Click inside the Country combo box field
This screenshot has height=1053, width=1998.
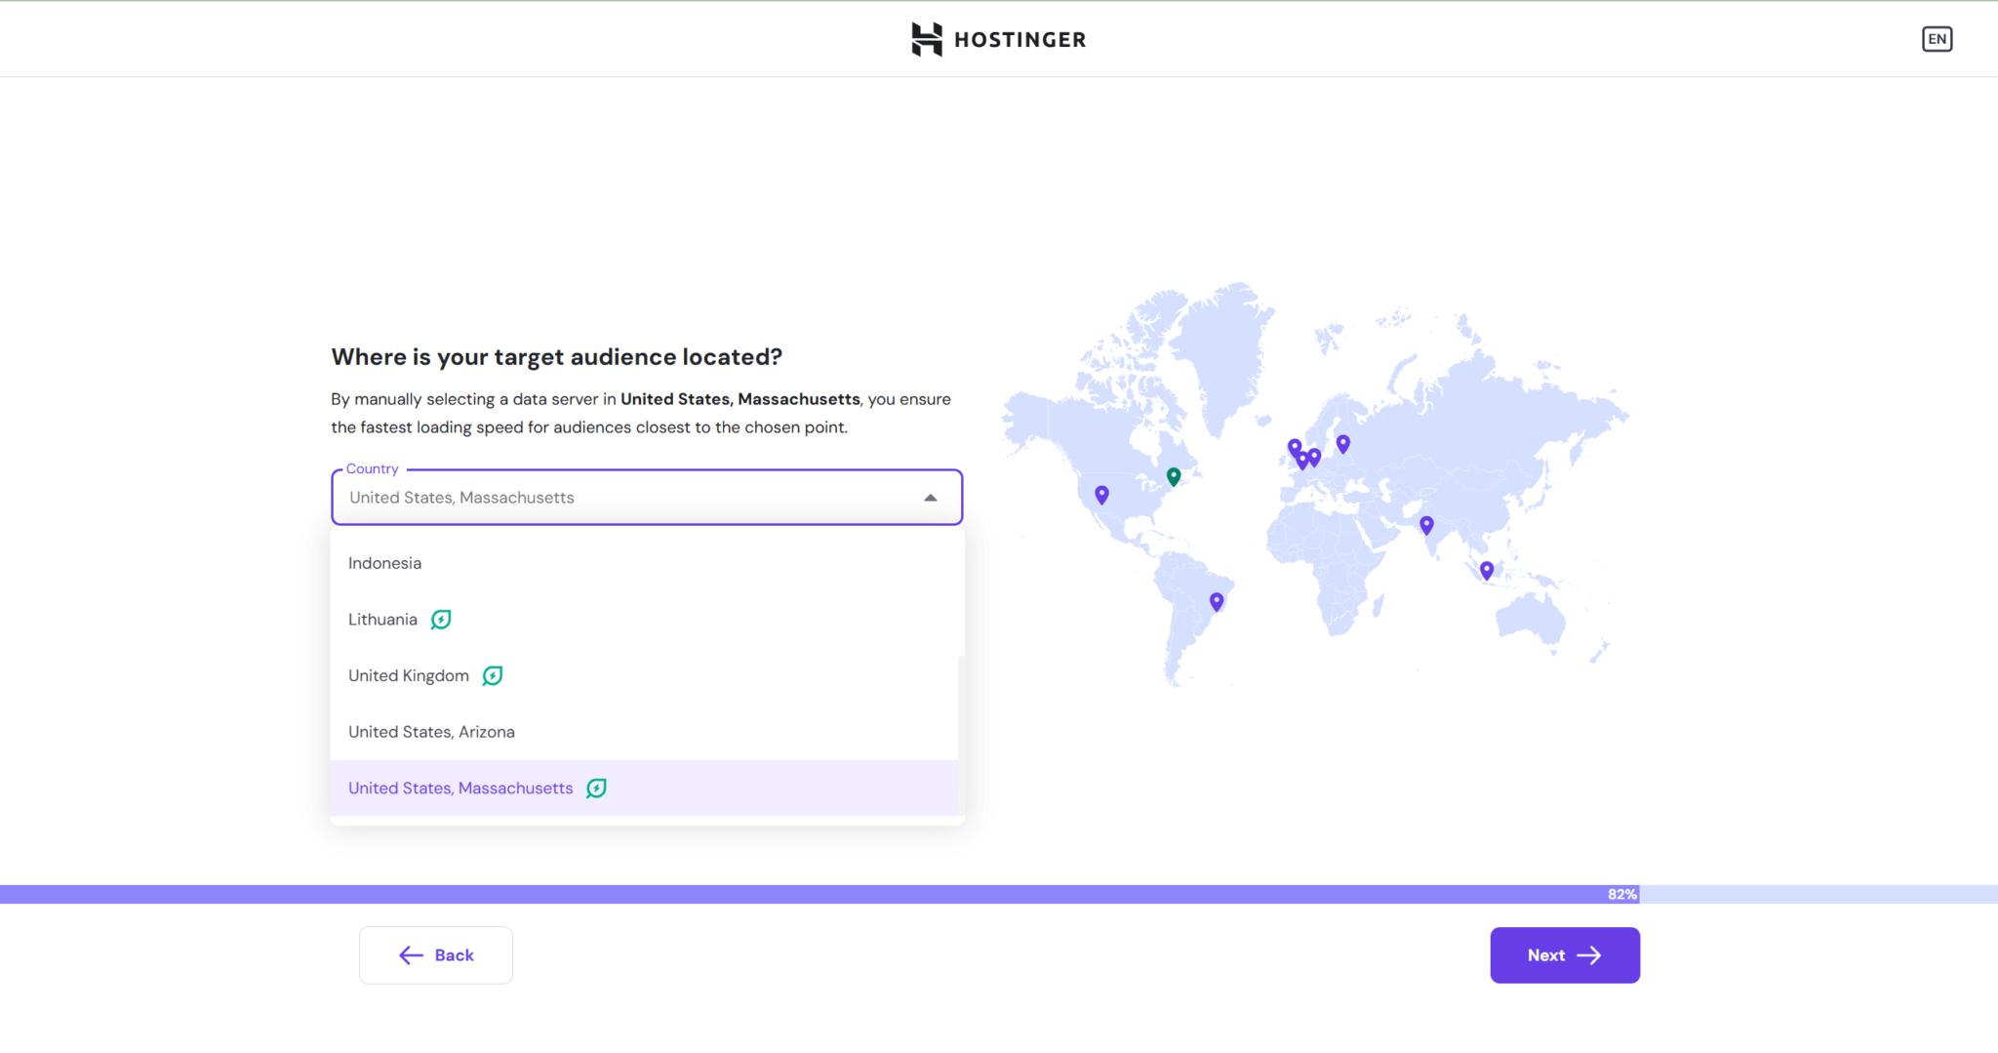tap(624, 498)
